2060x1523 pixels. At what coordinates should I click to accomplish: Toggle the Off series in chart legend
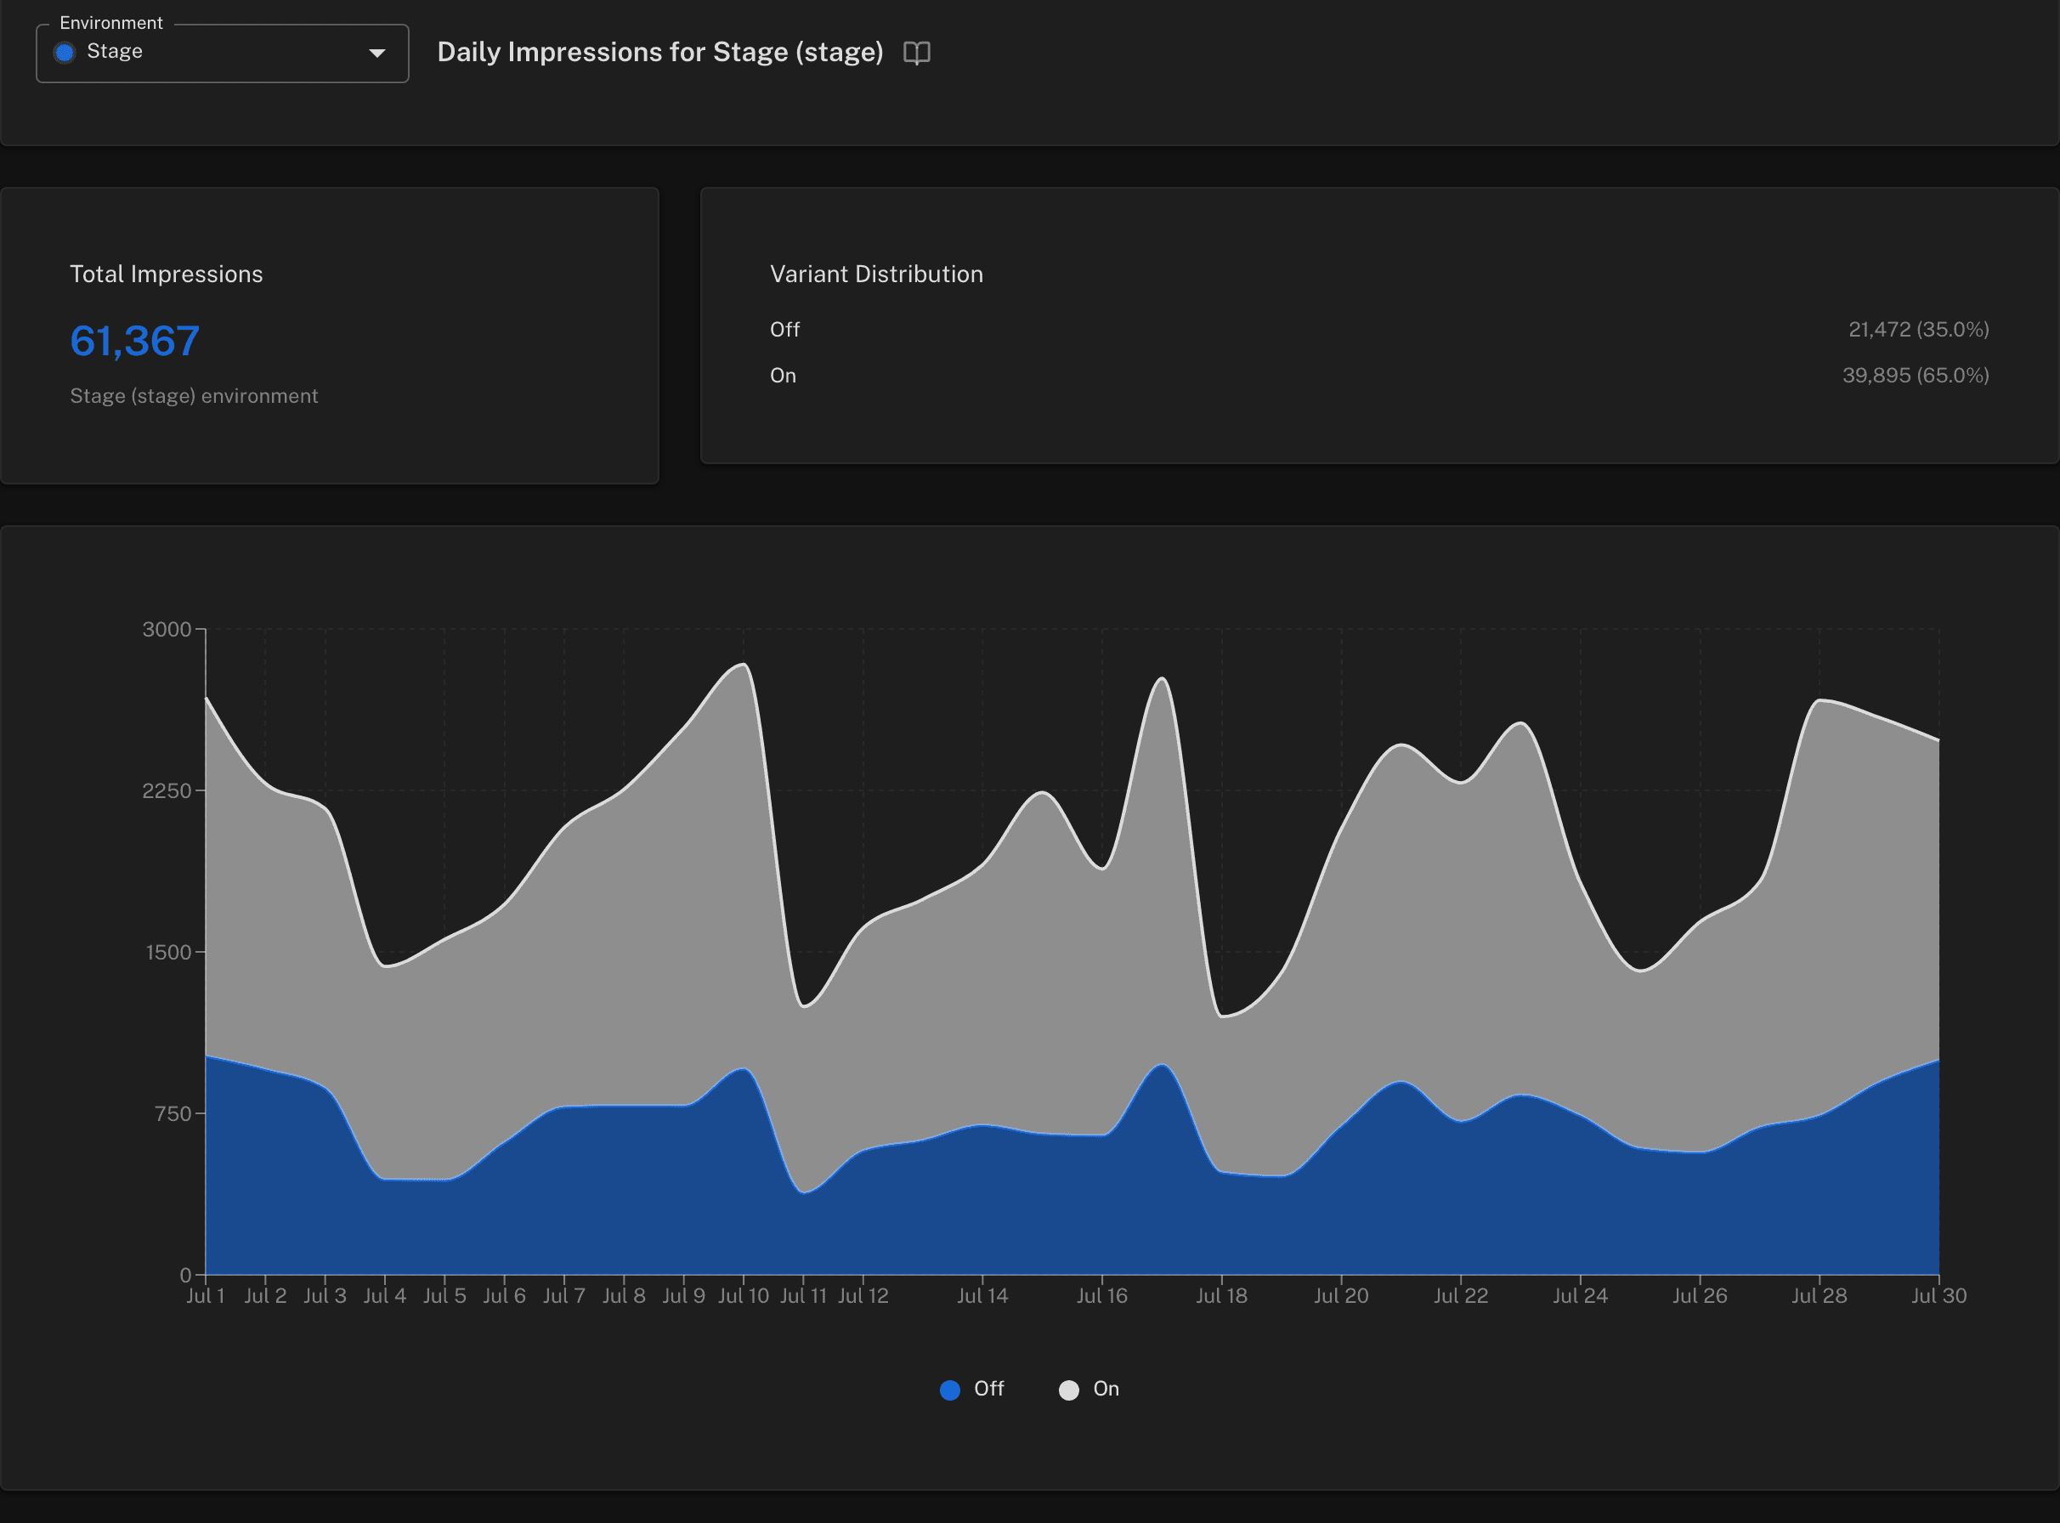(x=971, y=1389)
